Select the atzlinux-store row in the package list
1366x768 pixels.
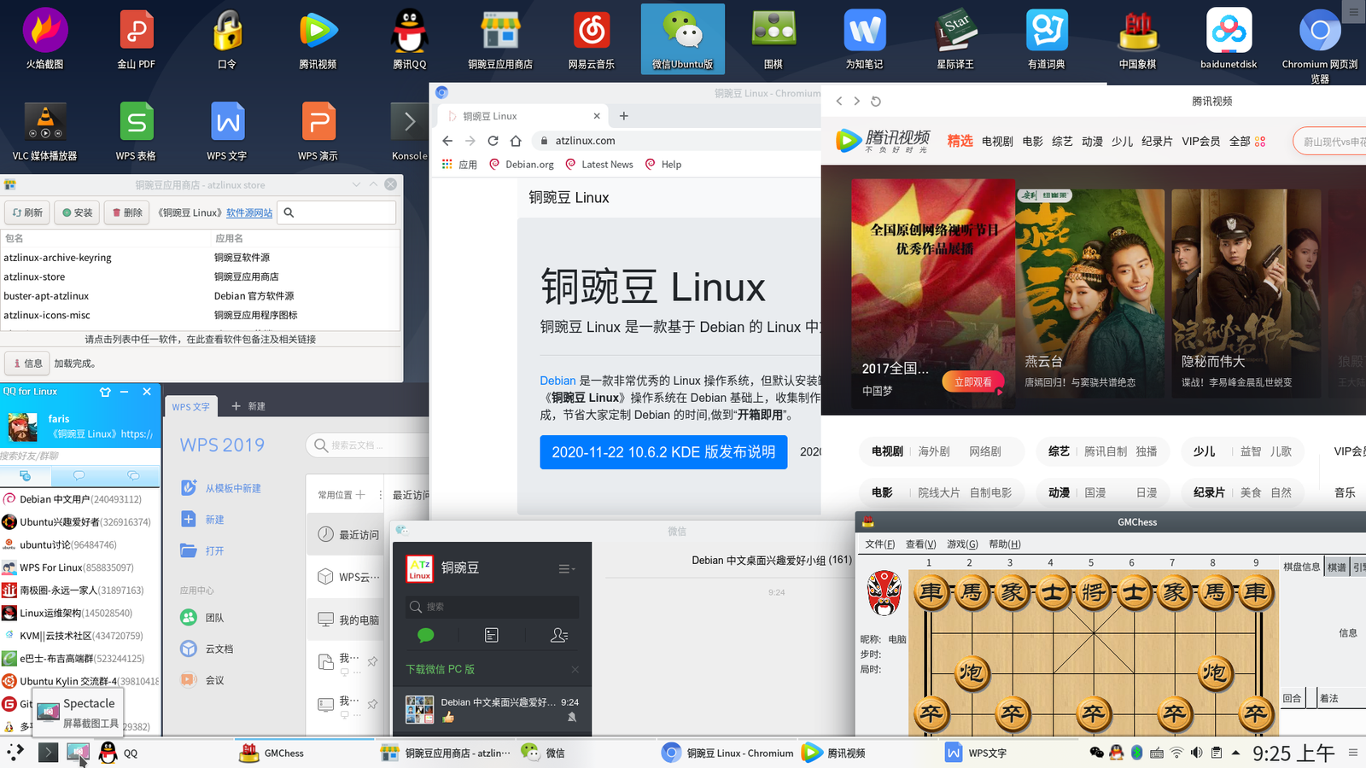click(201, 276)
